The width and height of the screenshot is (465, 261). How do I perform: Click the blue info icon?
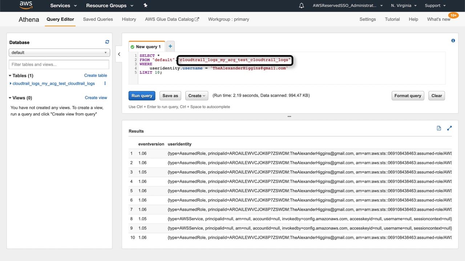pos(453,41)
